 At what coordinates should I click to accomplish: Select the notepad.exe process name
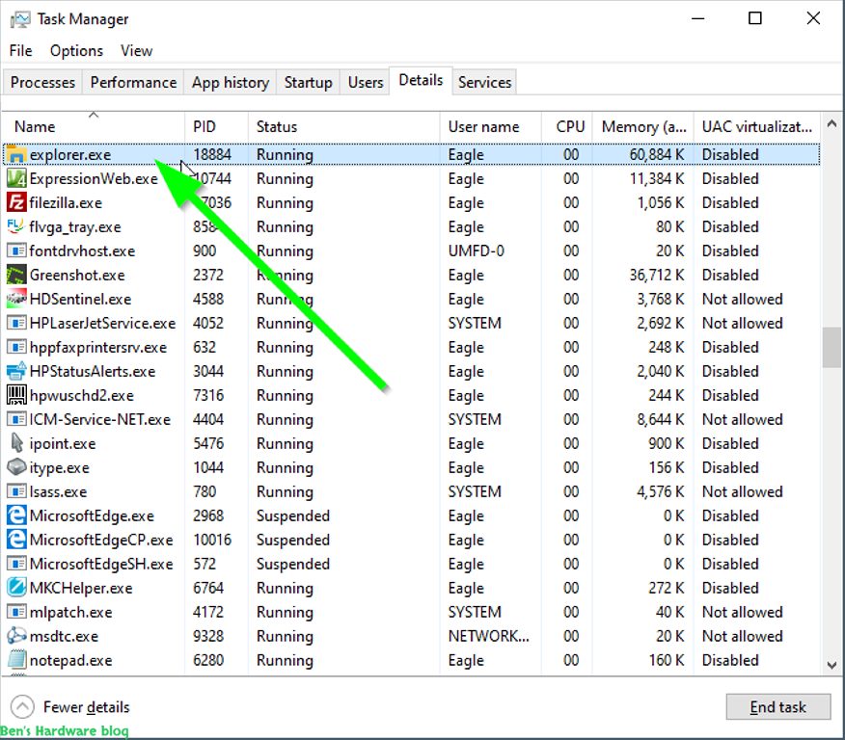click(x=70, y=660)
